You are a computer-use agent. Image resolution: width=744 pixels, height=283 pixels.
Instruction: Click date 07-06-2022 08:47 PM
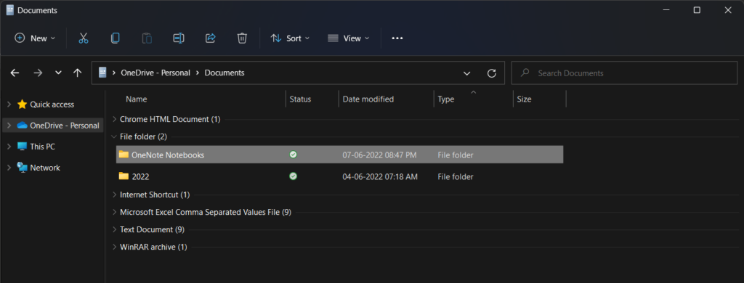[380, 155]
